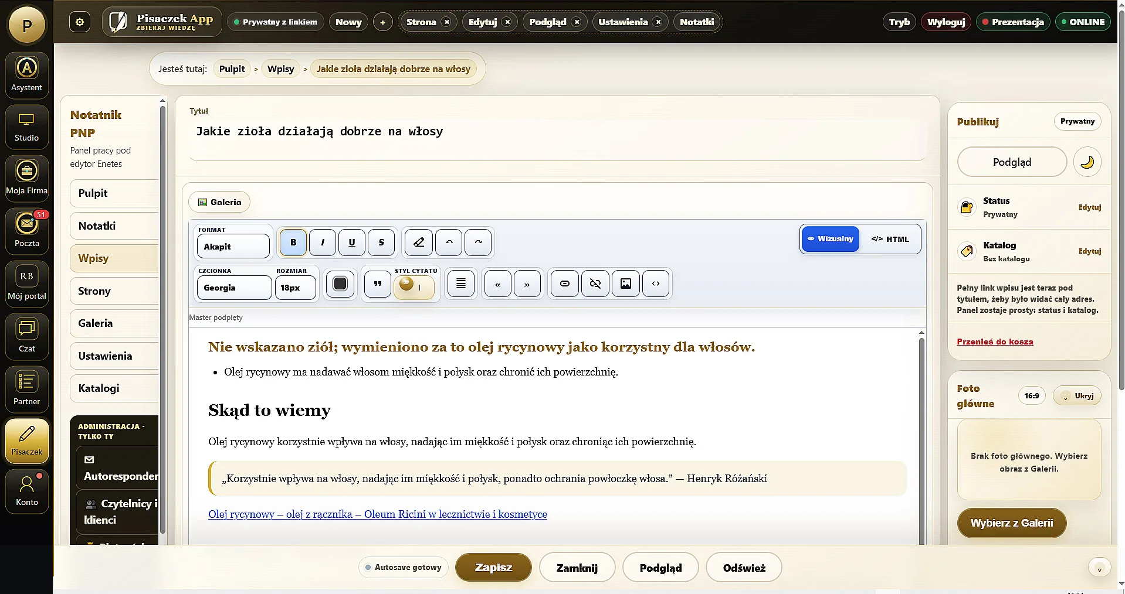Open the Format Akapit dropdown
The image size is (1125, 594).
tap(233, 247)
